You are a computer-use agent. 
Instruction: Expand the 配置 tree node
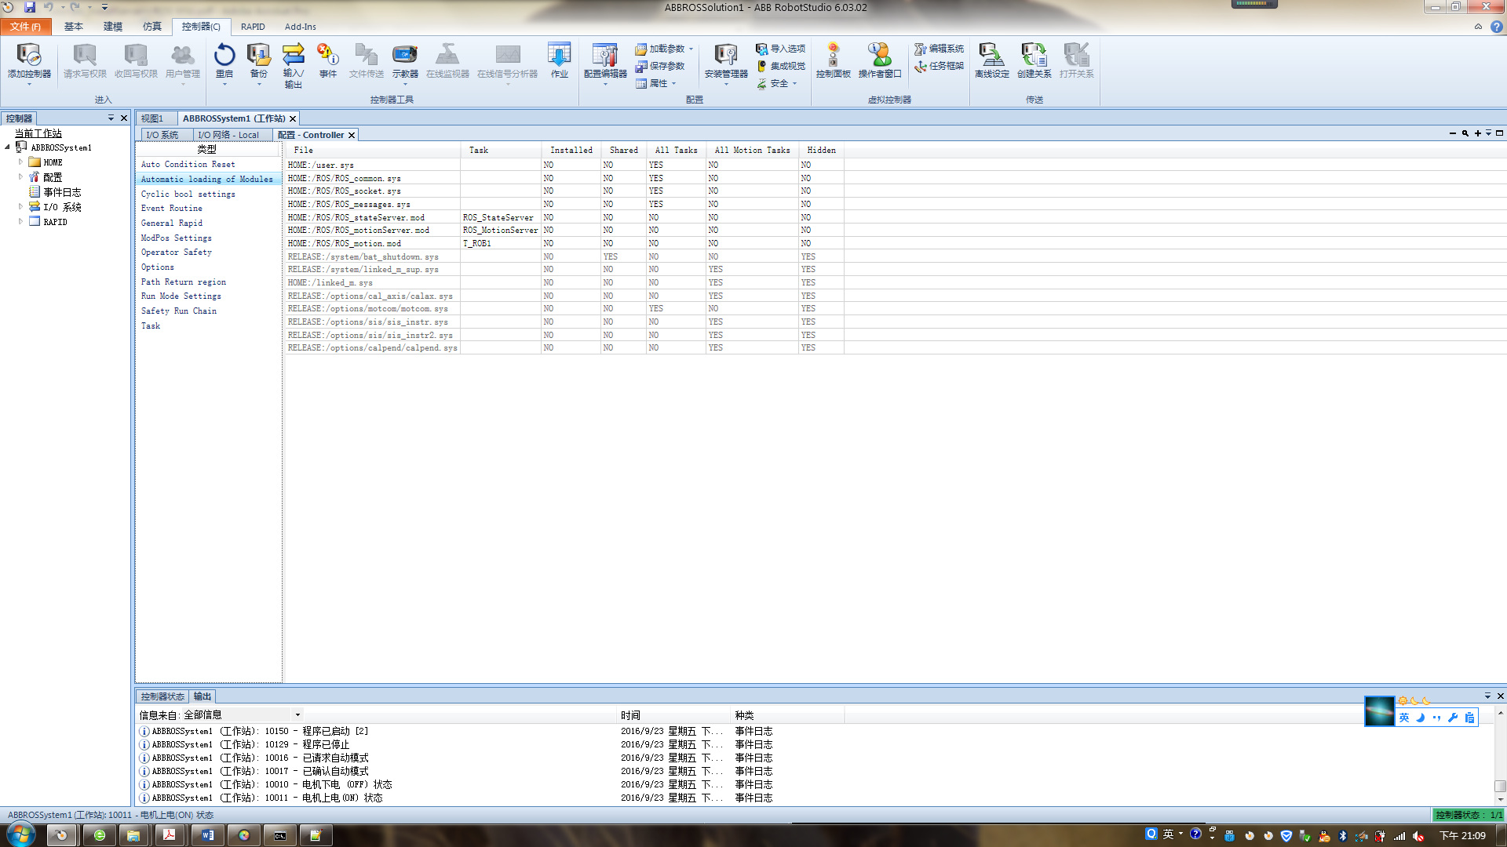(x=20, y=176)
